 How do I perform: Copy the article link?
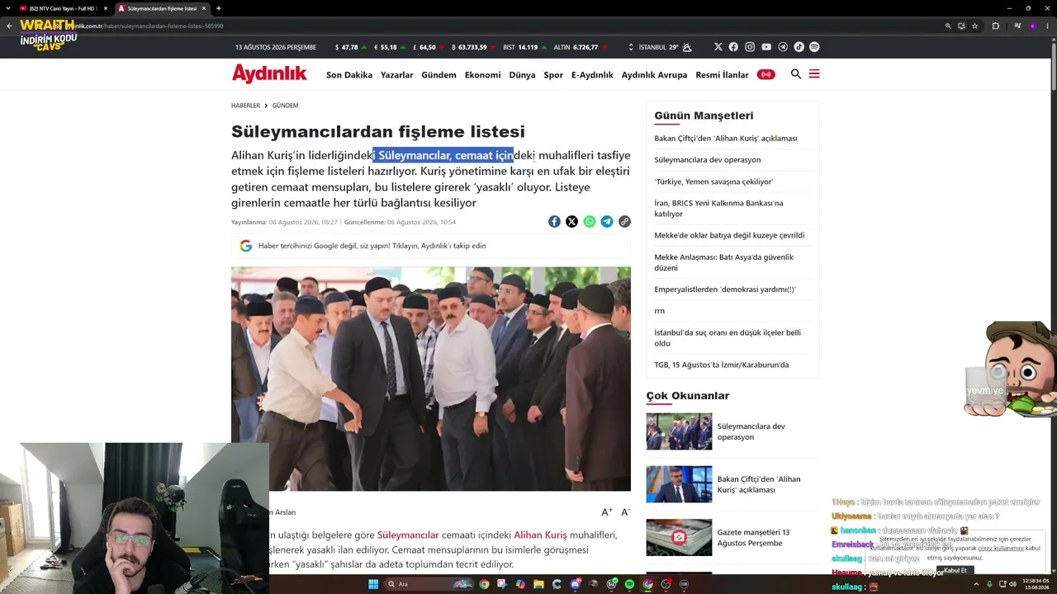tap(624, 221)
